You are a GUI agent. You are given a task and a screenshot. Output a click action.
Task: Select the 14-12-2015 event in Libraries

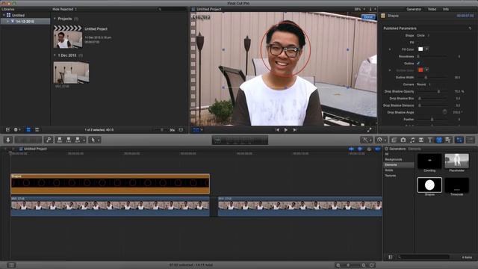pos(25,22)
